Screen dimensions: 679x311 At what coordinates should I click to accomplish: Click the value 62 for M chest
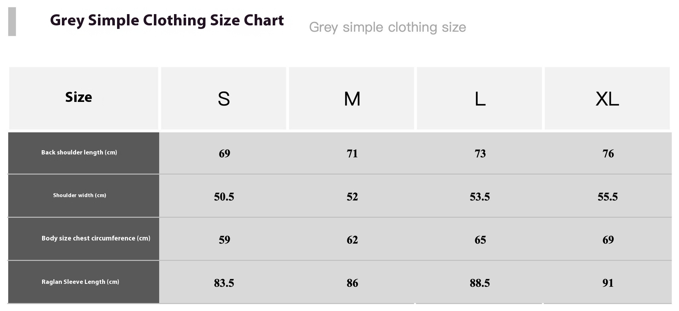352,240
